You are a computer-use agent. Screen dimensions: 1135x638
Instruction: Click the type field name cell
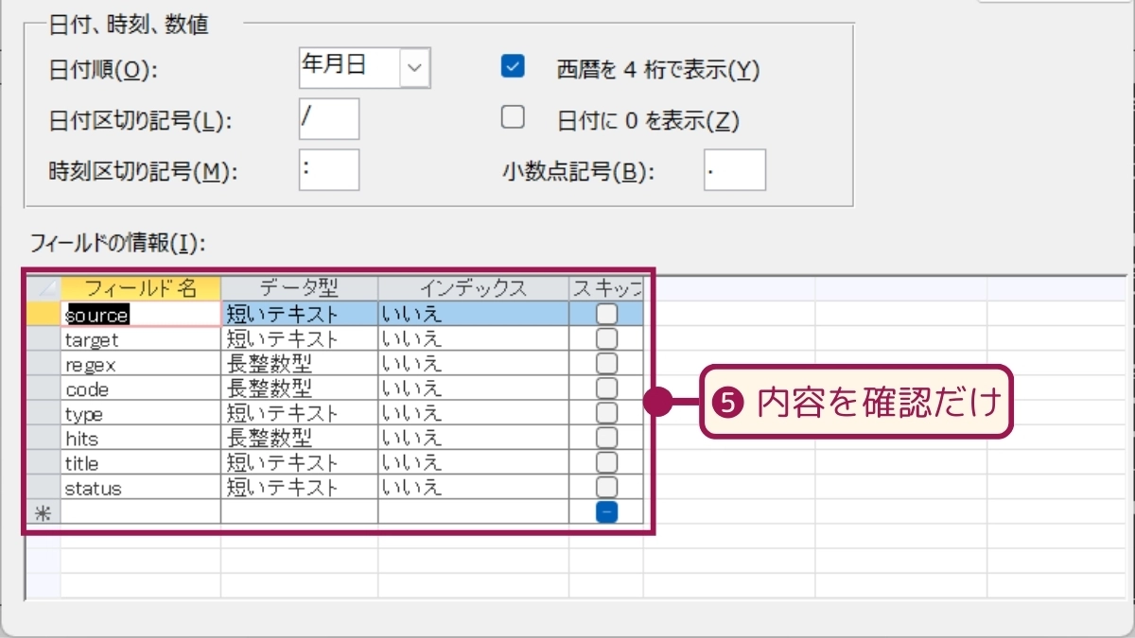pyautogui.click(x=141, y=414)
